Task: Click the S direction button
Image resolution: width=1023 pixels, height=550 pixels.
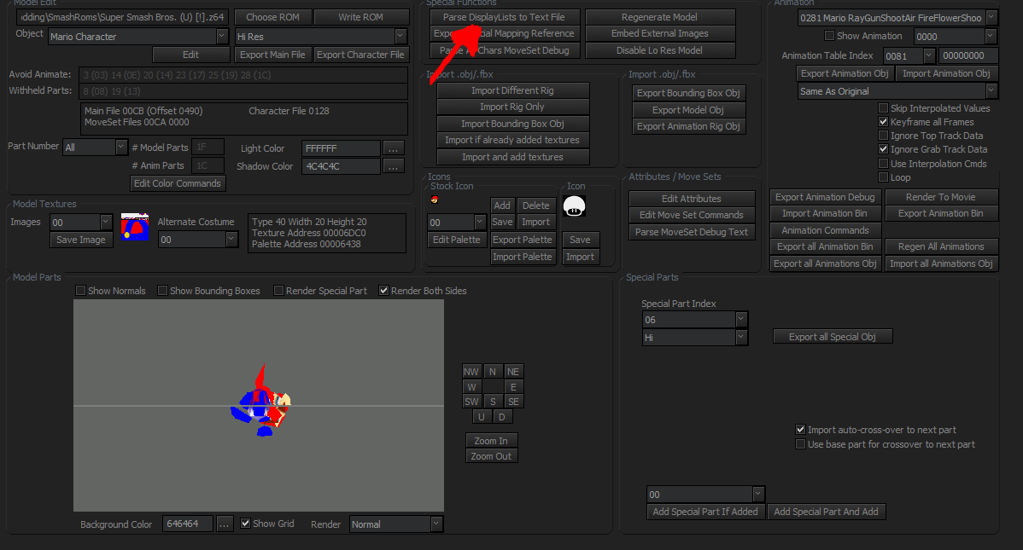Action: (x=493, y=402)
